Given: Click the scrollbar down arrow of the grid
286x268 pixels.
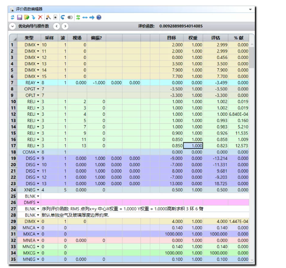Looking at the screenshot, I should click(252, 260).
